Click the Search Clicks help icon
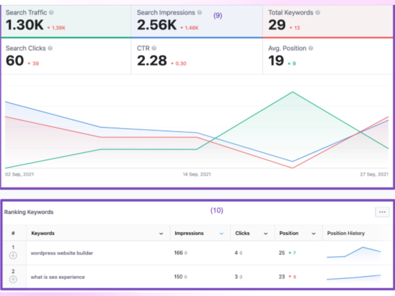The width and height of the screenshot is (395, 296). (50, 48)
